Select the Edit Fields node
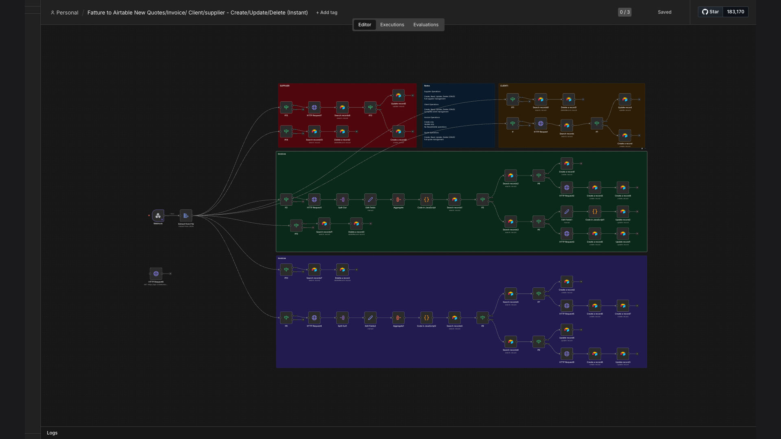This screenshot has height=439, width=781. 370,200
